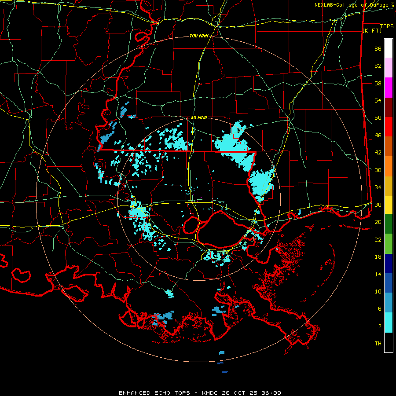Click the steel light-blue legend swatch
The height and width of the screenshot is (396, 396).
389,303
